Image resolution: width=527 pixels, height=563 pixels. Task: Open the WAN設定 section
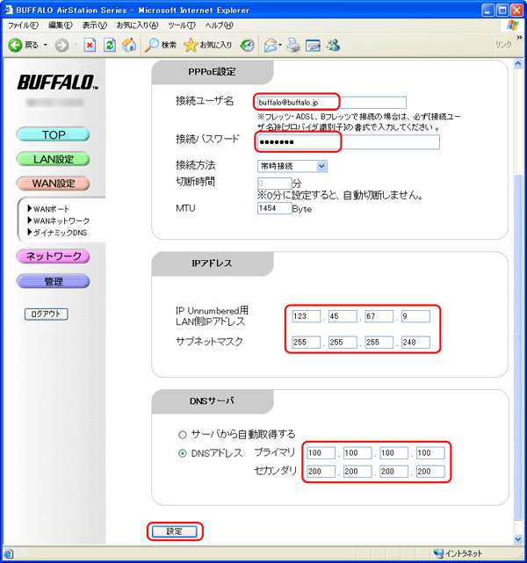click(x=53, y=184)
